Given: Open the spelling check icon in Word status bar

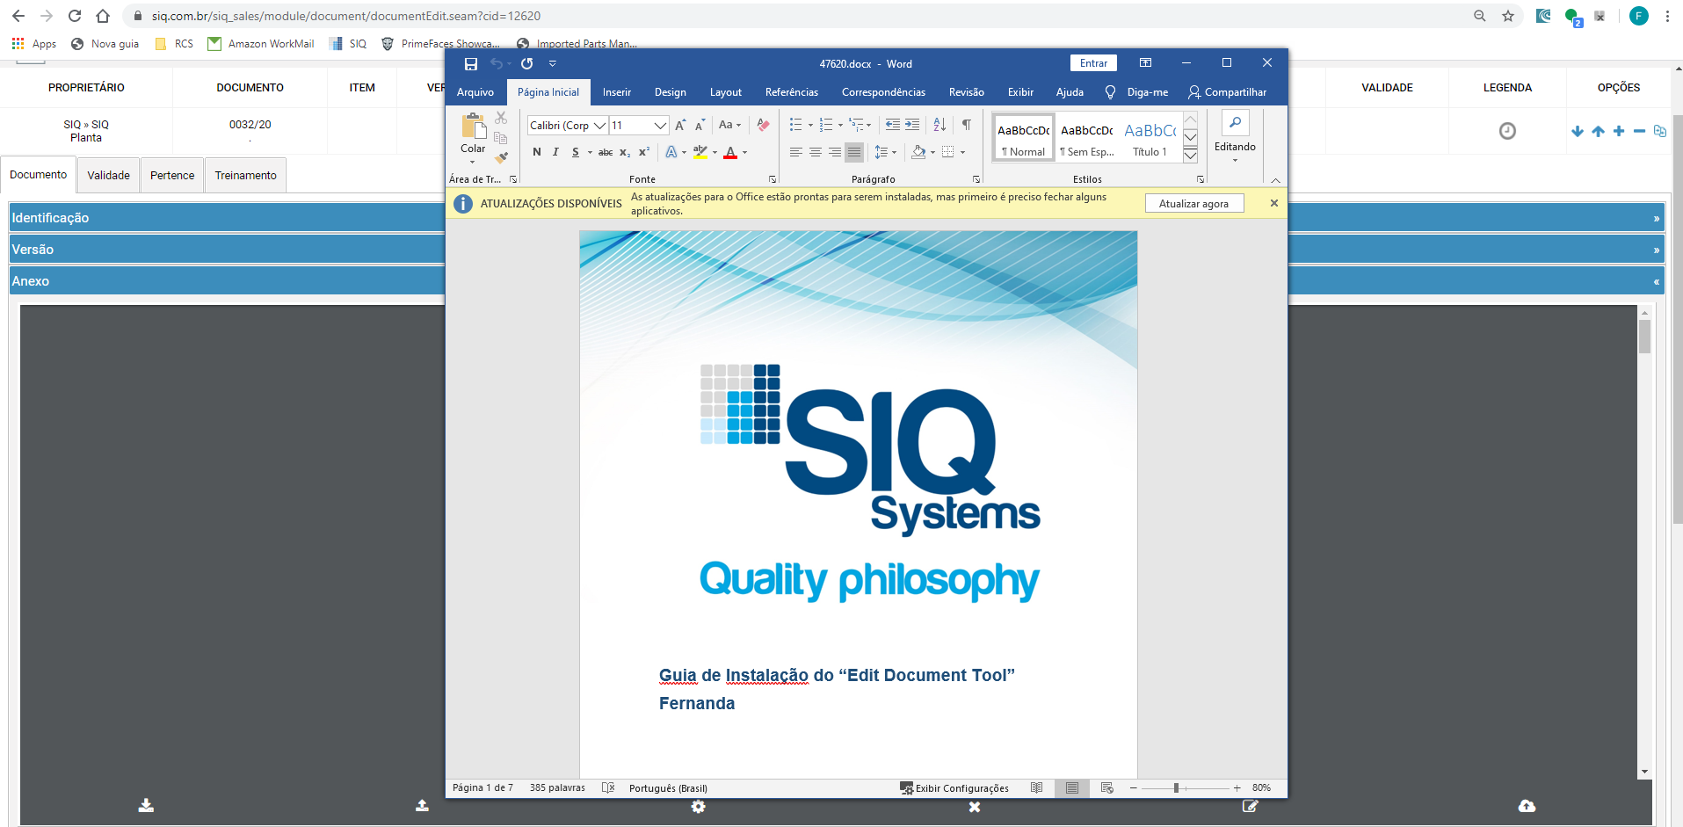Looking at the screenshot, I should 608,788.
